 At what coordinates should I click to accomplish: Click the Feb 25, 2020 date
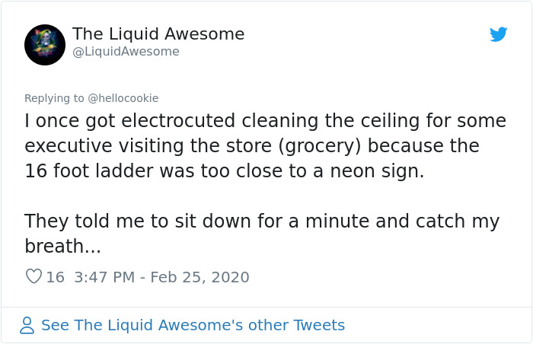point(199,277)
